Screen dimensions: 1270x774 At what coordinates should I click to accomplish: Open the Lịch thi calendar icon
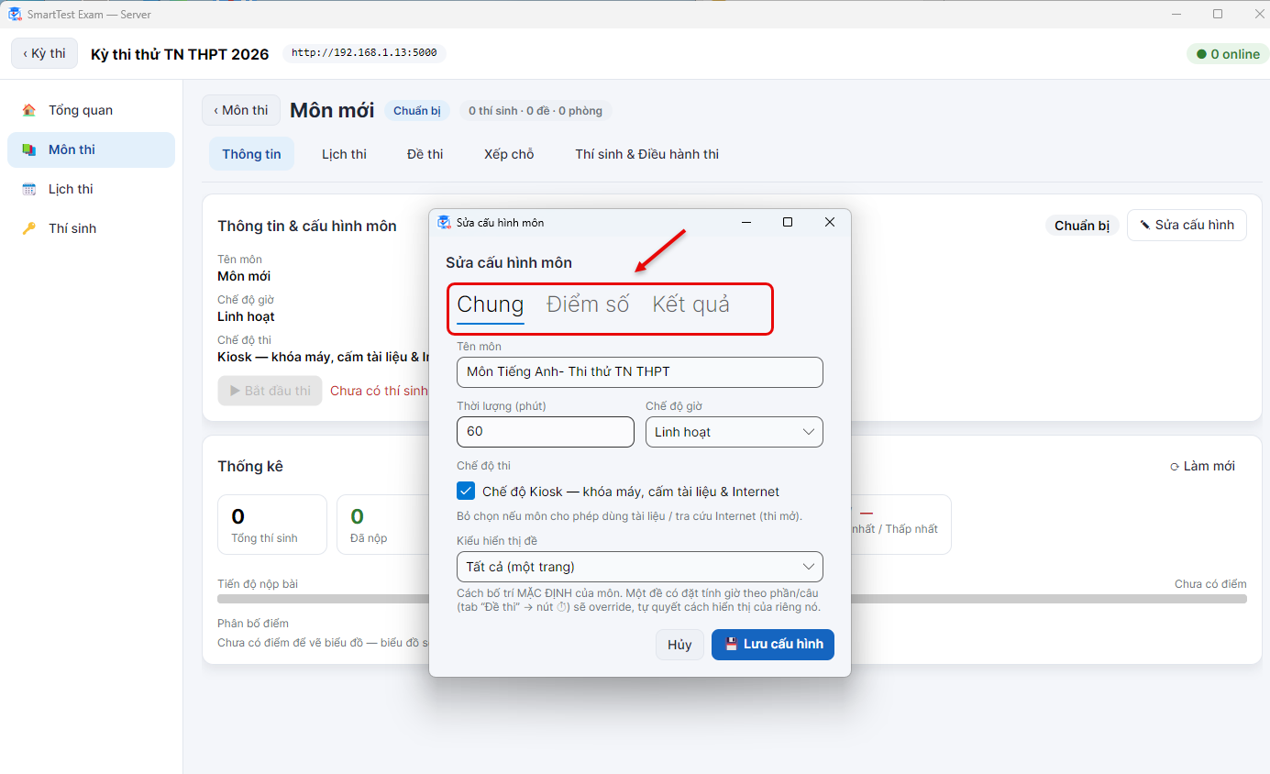point(29,189)
